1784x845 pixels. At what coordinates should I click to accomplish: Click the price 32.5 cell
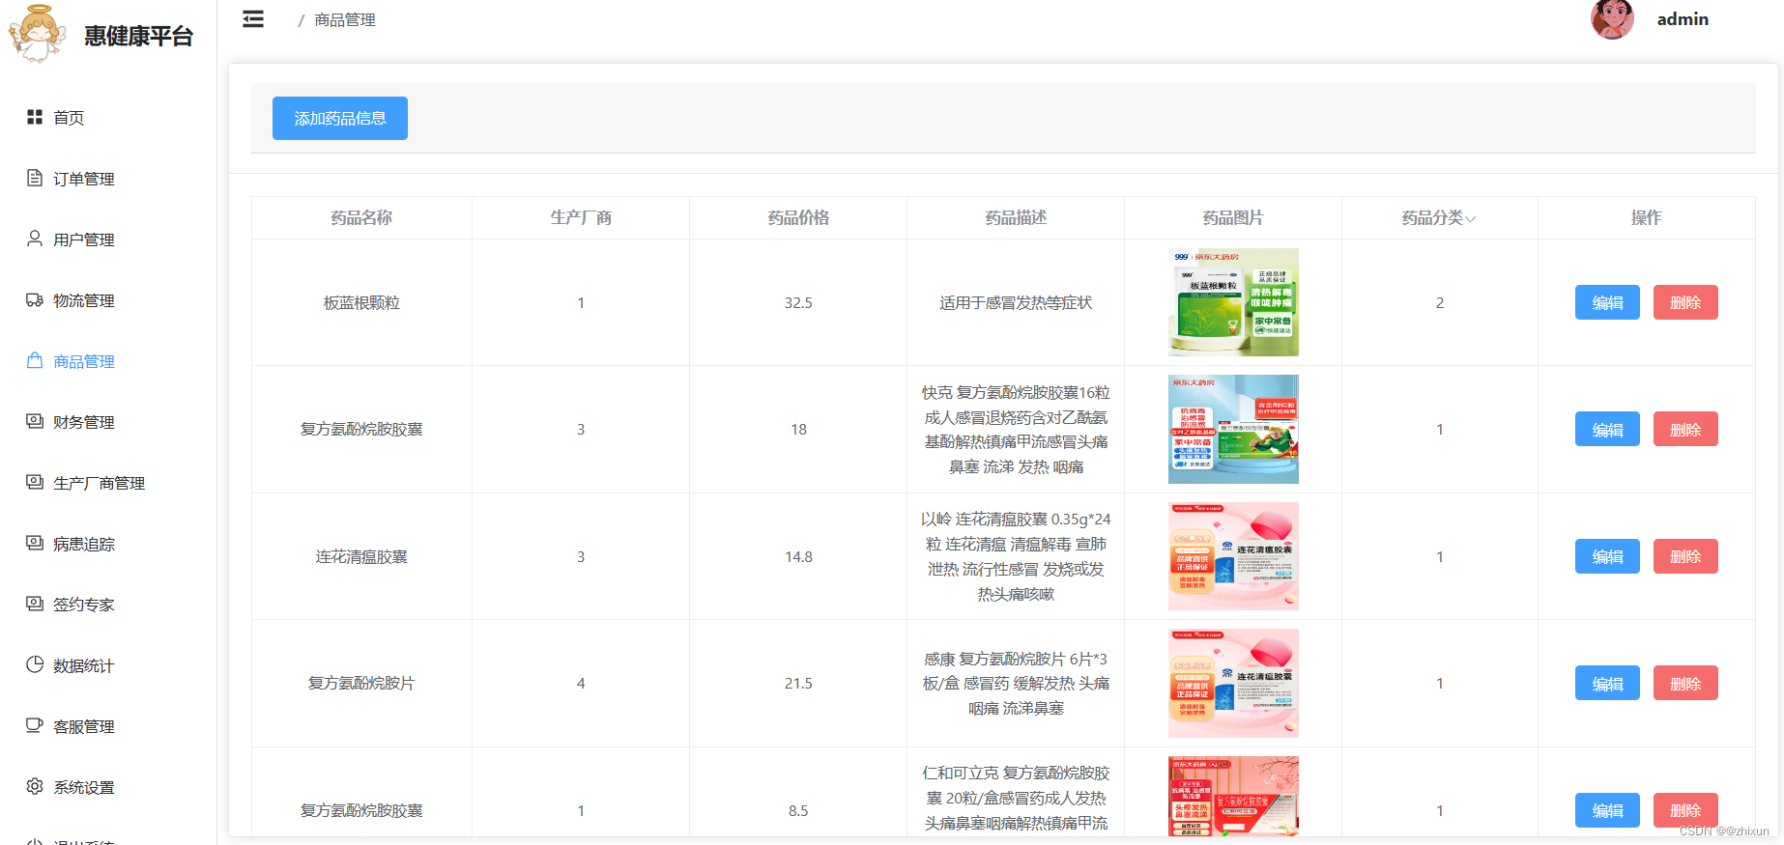[x=798, y=302]
